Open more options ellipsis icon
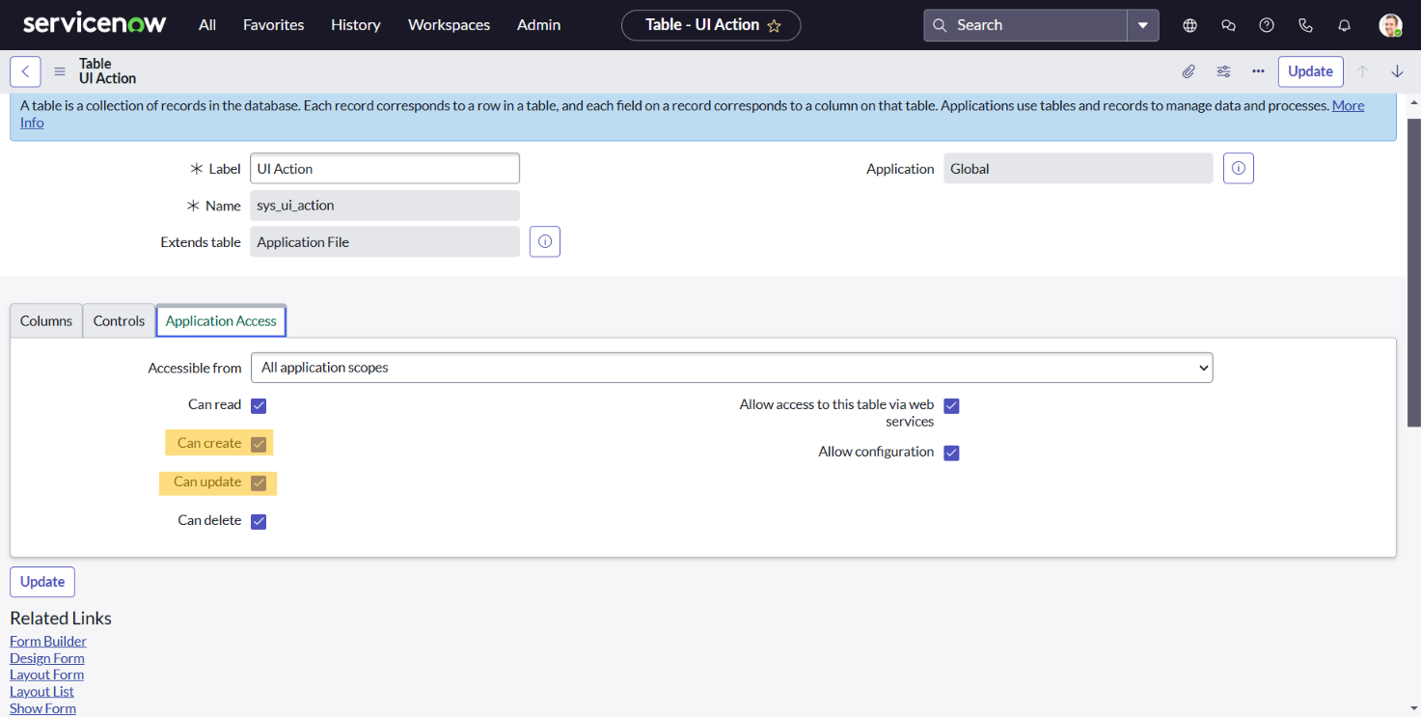 (x=1258, y=71)
